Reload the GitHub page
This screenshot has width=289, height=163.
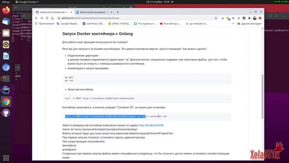click(47, 18)
